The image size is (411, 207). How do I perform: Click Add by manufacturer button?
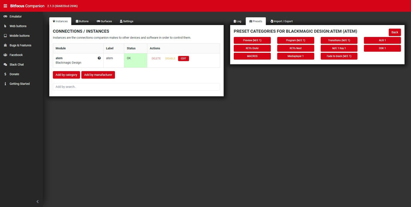pyautogui.click(x=98, y=75)
